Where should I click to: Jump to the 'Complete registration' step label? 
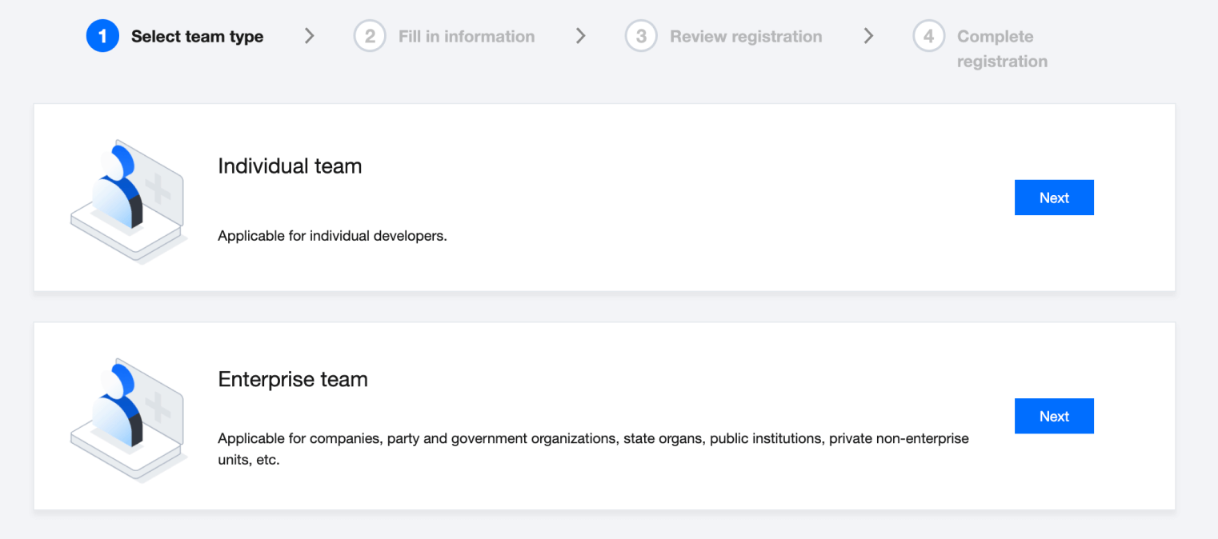(x=1001, y=49)
